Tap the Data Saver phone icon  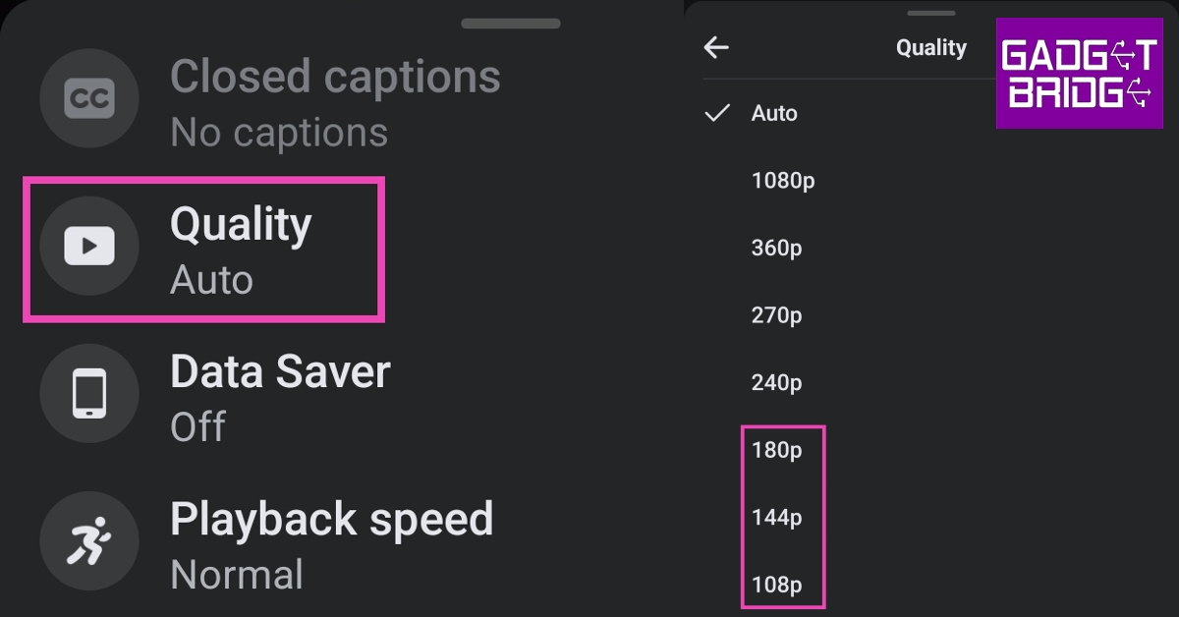pos(88,393)
